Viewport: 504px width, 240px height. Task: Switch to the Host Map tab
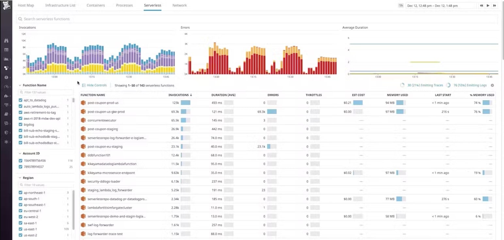coord(26,5)
